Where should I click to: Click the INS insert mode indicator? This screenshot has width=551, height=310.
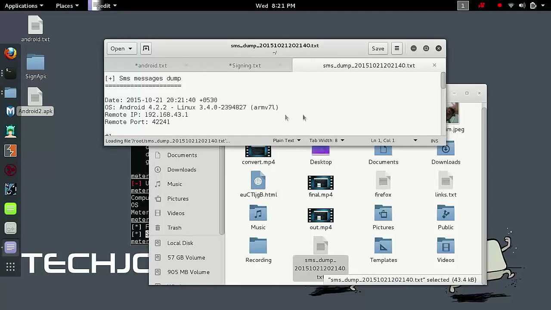click(434, 140)
